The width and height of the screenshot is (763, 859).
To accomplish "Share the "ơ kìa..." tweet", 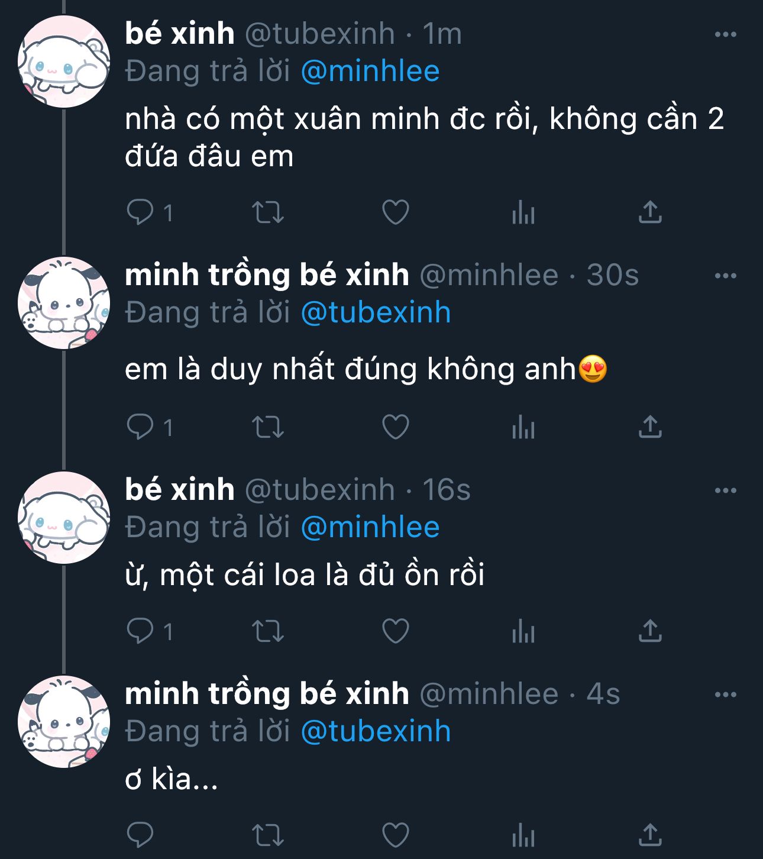I will [649, 835].
